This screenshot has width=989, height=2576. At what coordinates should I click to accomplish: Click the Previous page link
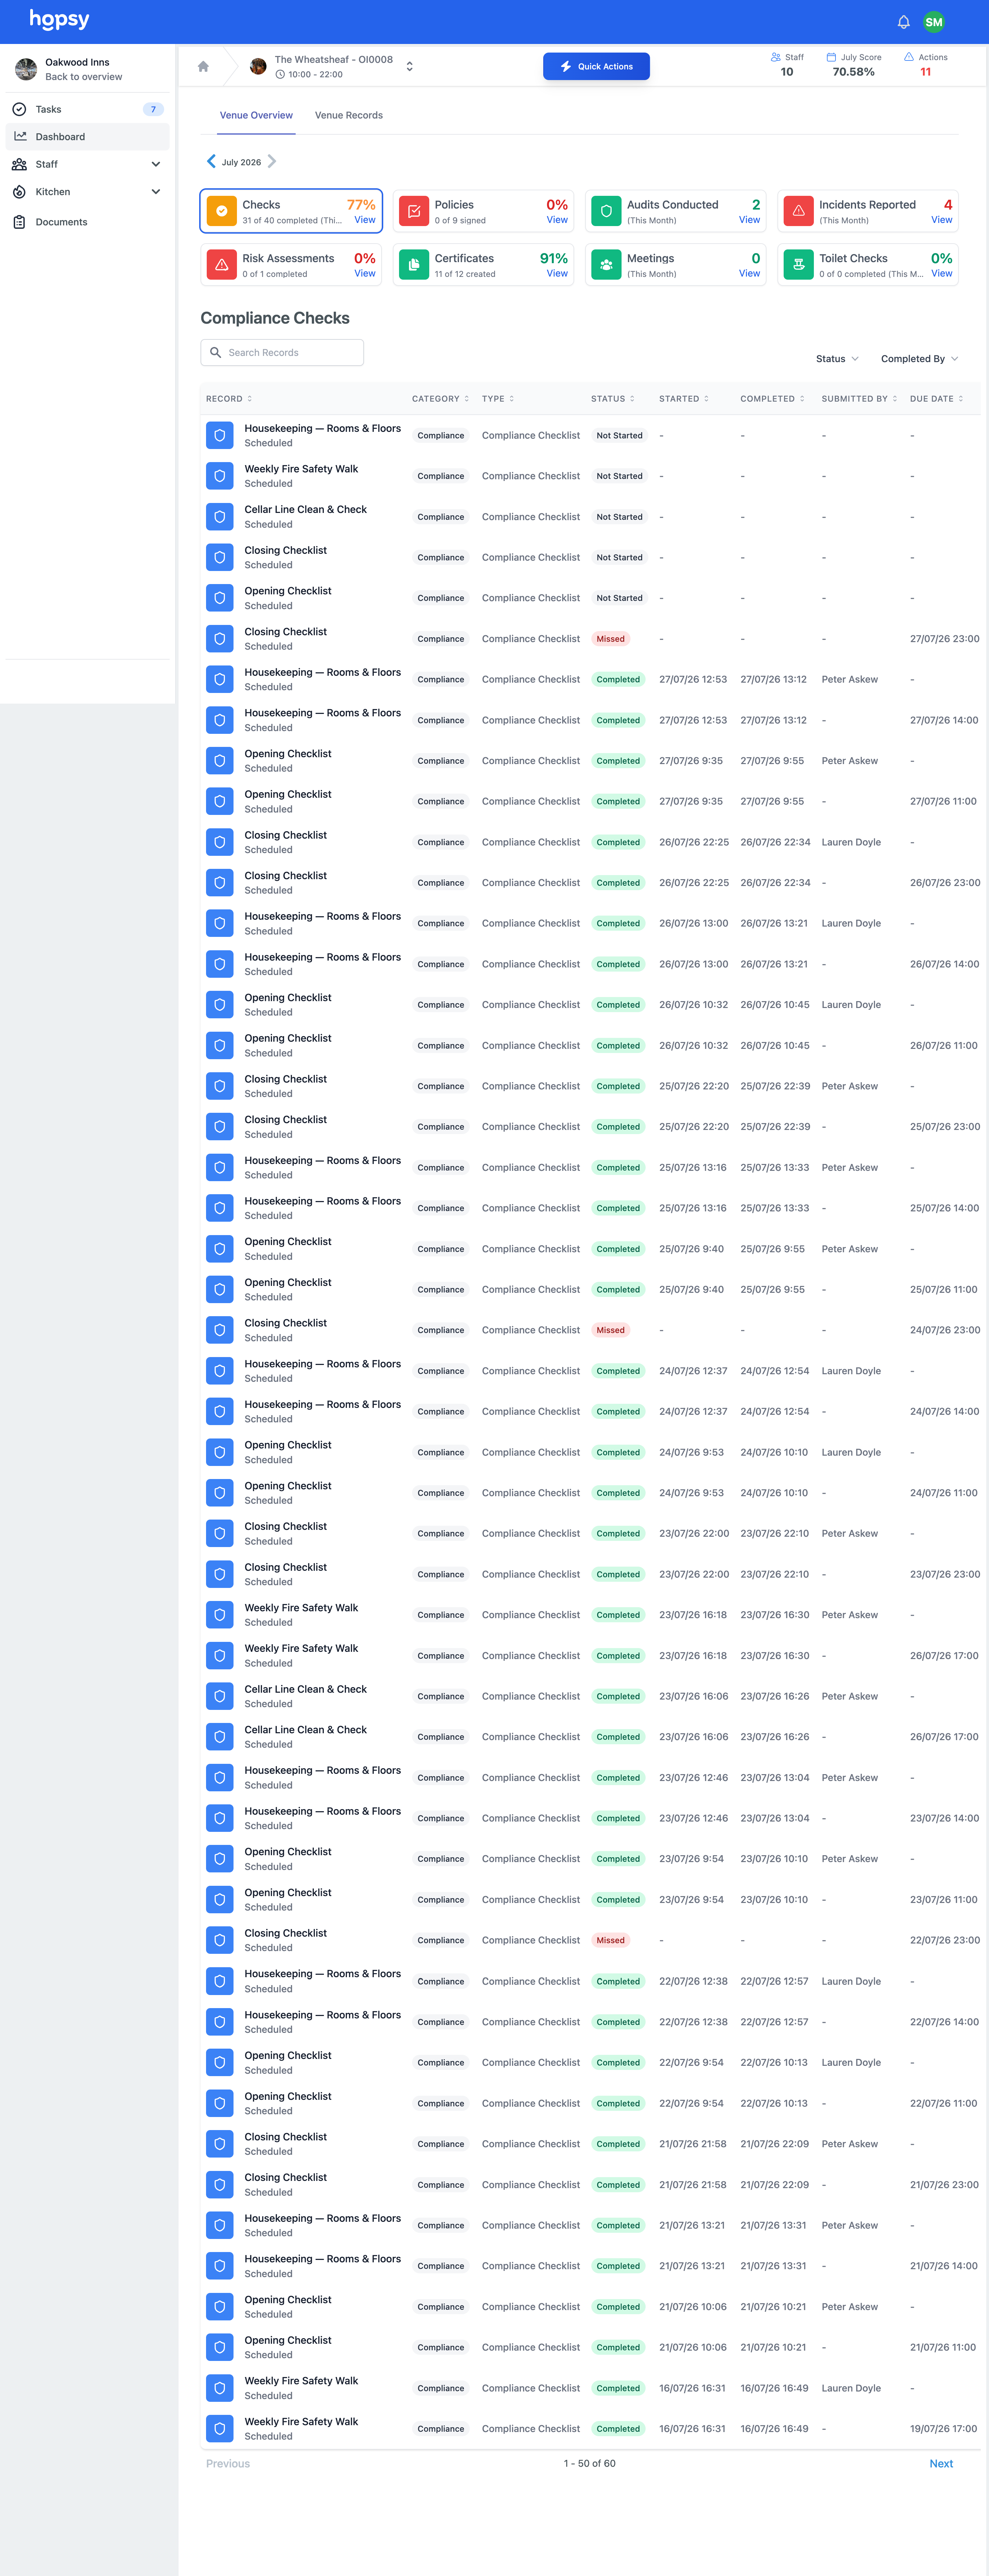click(x=228, y=2464)
